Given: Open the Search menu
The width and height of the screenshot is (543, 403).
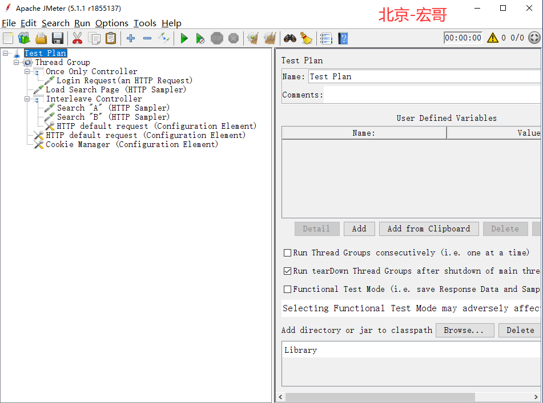Looking at the screenshot, I should click(55, 23).
